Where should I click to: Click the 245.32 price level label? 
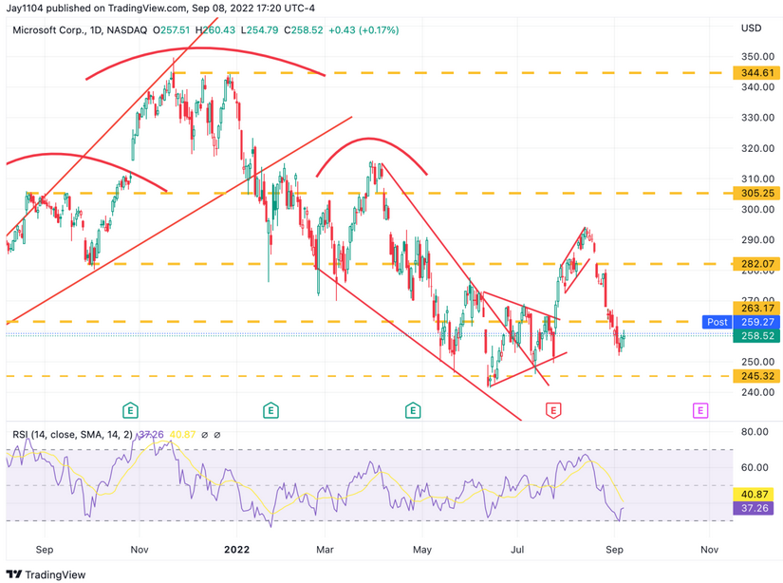[x=756, y=376]
